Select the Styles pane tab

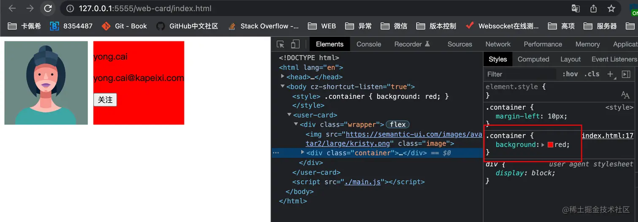click(x=498, y=59)
